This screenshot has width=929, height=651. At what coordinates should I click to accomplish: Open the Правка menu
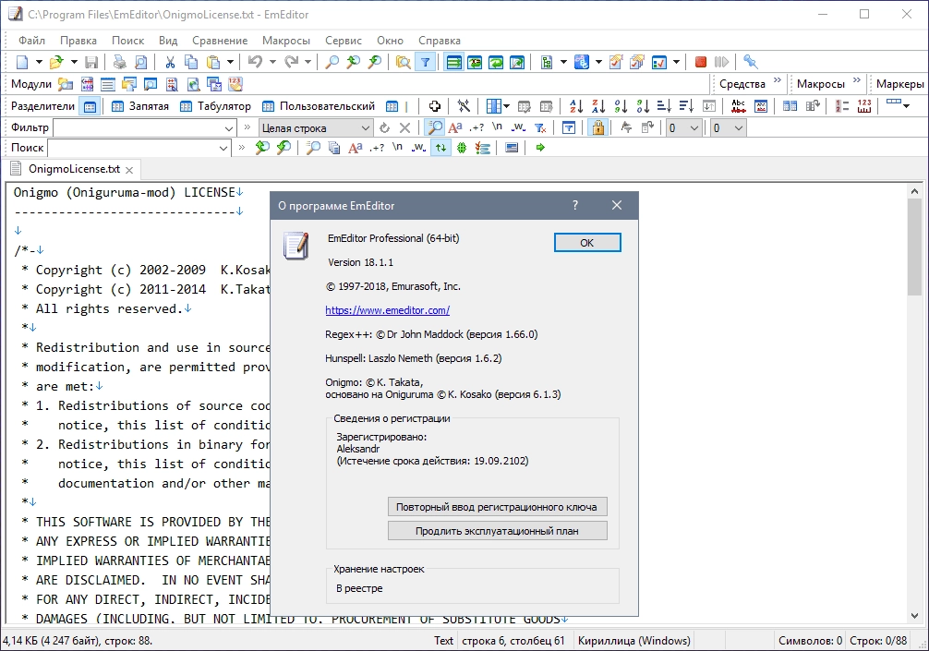78,41
